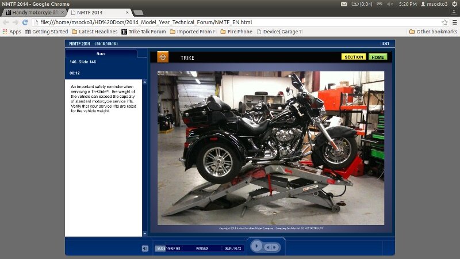
Task: Open the Imported From bookmark folder
Action: [x=193, y=32]
